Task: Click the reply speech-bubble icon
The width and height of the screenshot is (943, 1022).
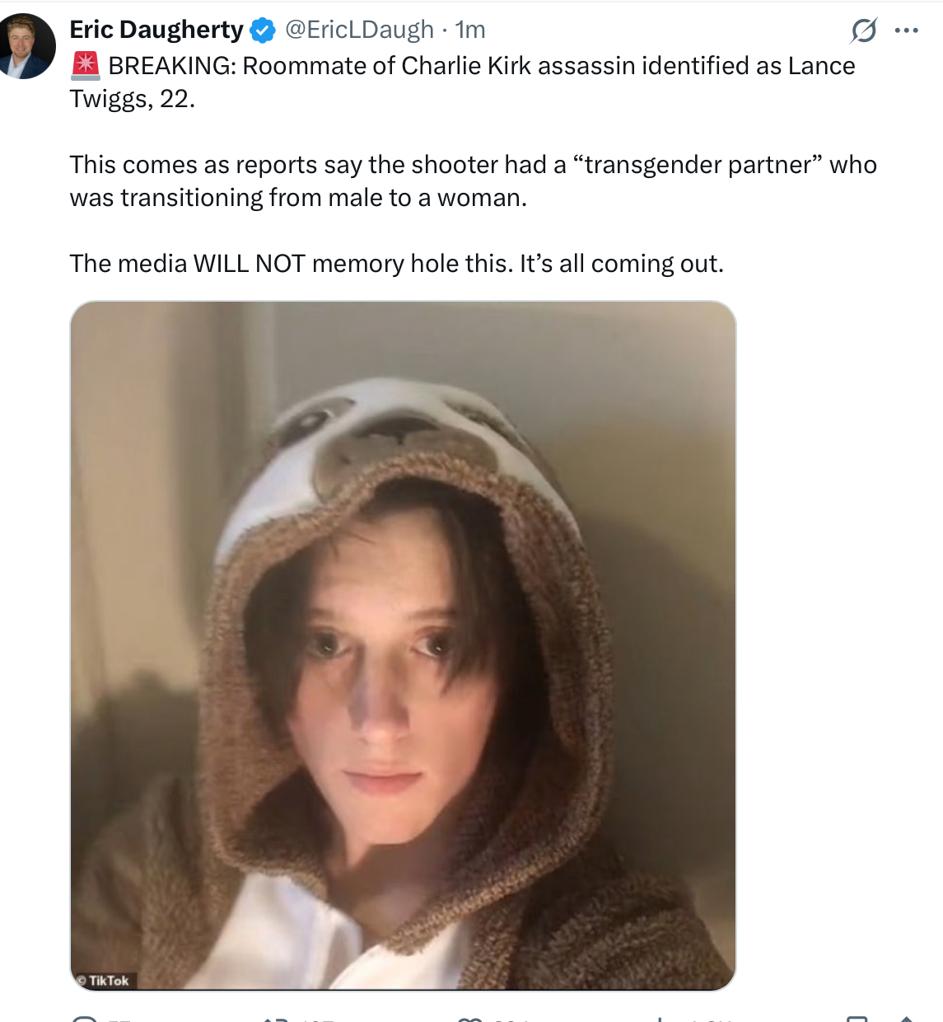Action: [x=85, y=1020]
